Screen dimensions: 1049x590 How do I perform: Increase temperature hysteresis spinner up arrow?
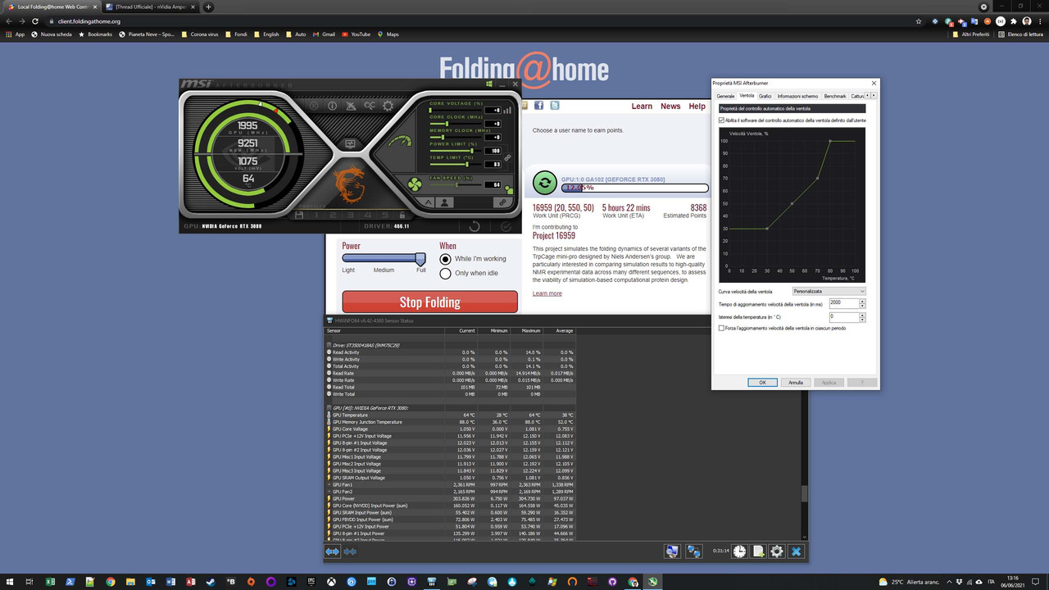[x=863, y=315]
